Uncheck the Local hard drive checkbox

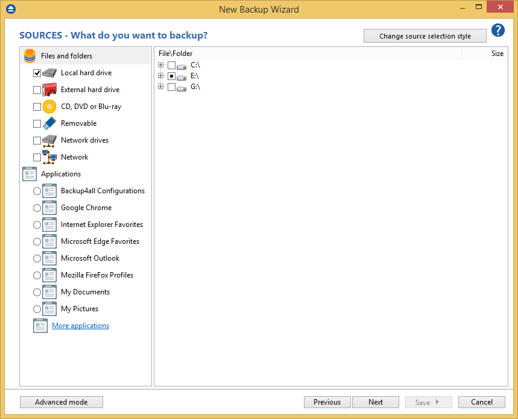pos(37,73)
